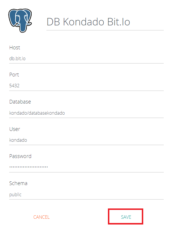Click the Password label
Viewport: 172px width, 225px height.
20,156
